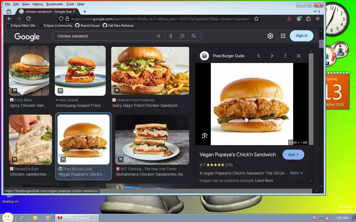Image resolution: width=356 pixels, height=222 pixels.
Task: Open Eclipse Main Site bookmark
Action: [x=21, y=25]
